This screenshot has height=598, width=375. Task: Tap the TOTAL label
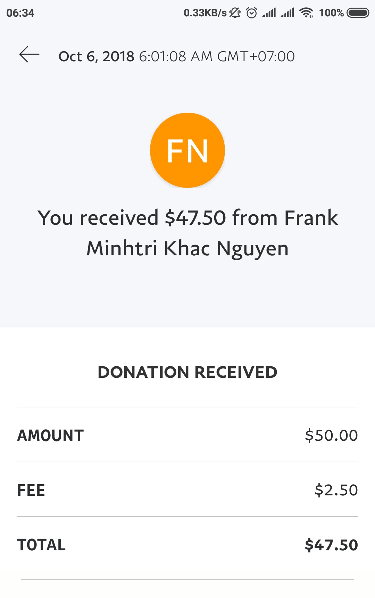coord(41,545)
